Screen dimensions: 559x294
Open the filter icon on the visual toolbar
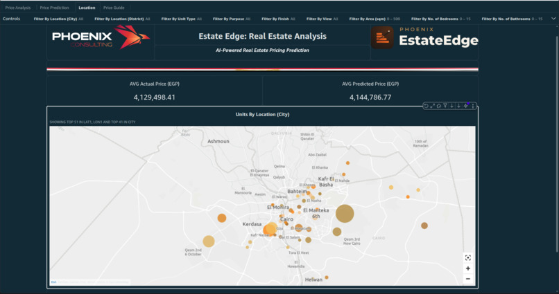click(445, 106)
